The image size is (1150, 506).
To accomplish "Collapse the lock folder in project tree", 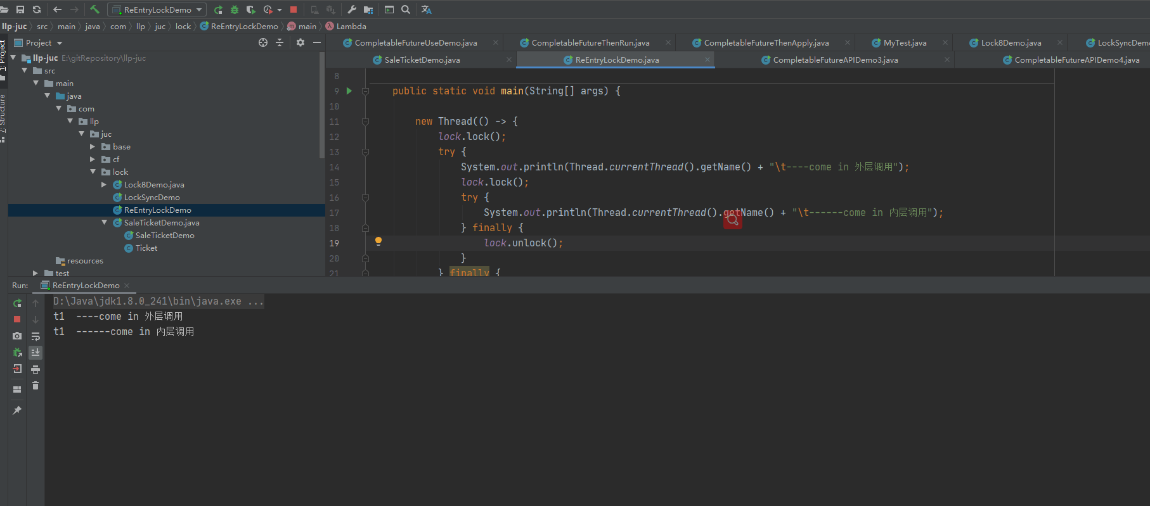I will 93,172.
